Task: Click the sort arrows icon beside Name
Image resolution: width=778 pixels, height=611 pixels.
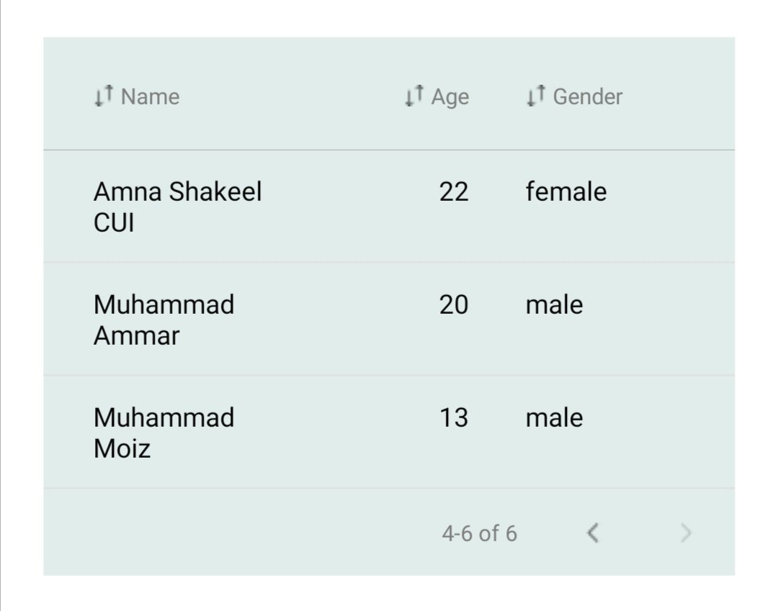Action: tap(104, 96)
